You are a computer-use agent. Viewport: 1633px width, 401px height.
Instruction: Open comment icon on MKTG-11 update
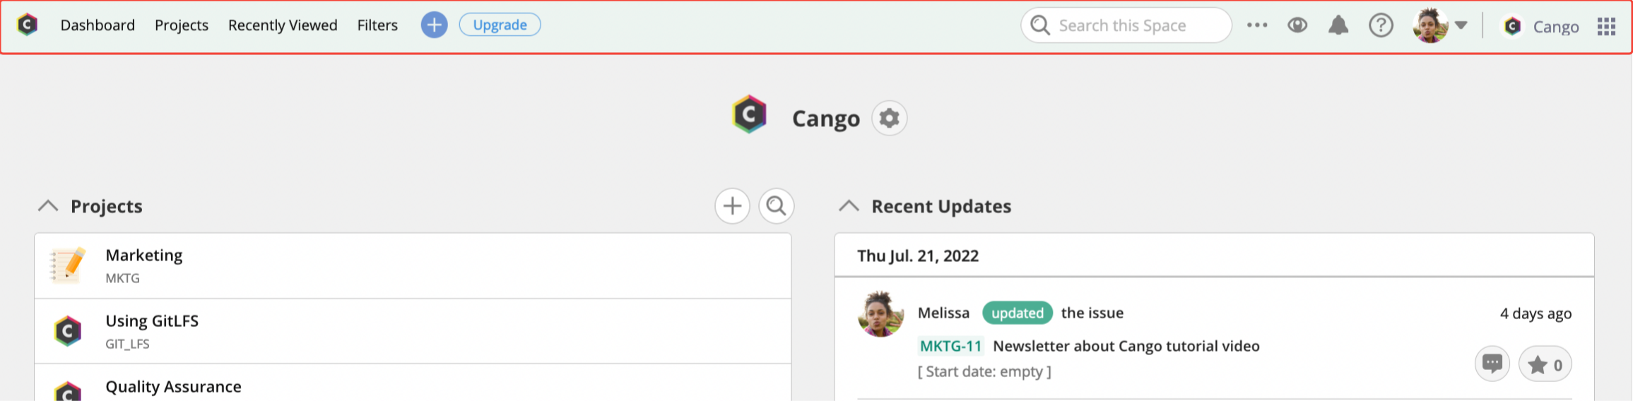click(x=1492, y=364)
